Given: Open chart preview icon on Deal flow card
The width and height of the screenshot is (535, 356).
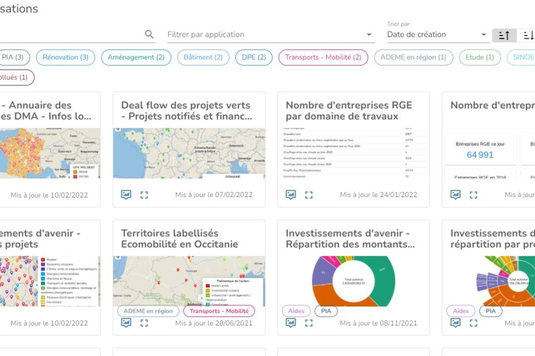Looking at the screenshot, I should [127, 195].
